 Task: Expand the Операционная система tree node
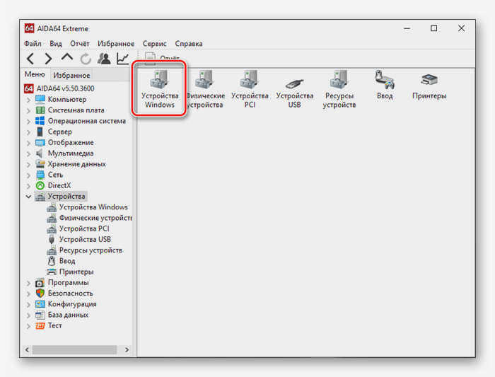click(x=29, y=121)
